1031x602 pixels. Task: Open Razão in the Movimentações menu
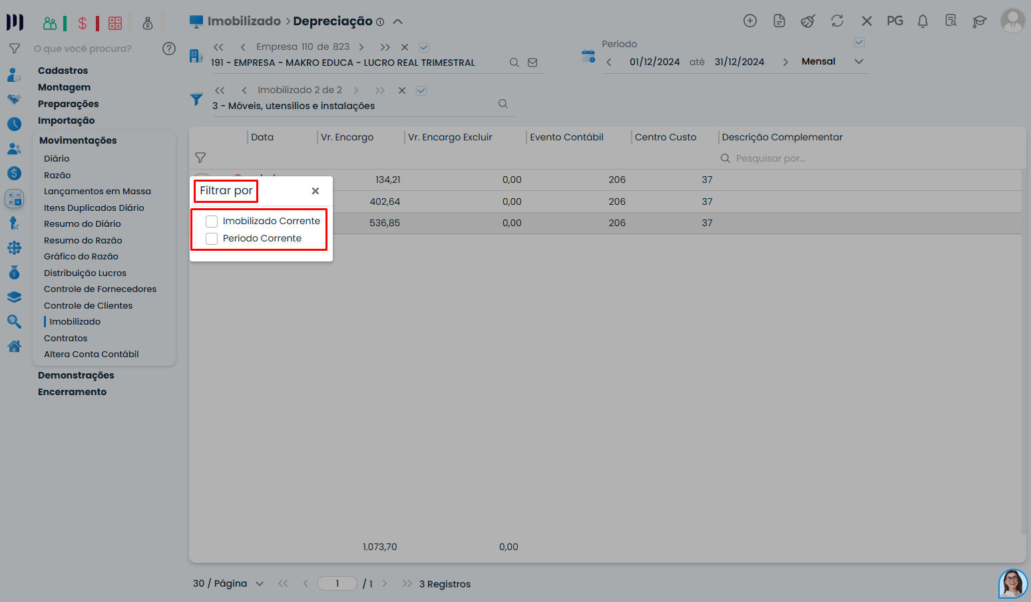(57, 175)
